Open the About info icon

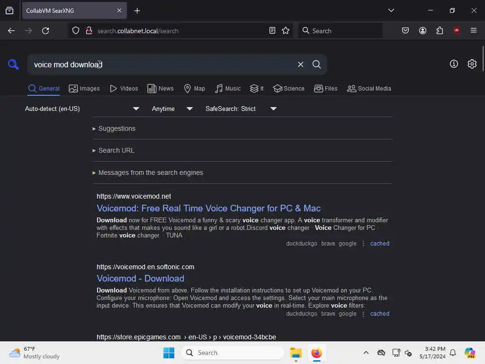[x=454, y=64]
